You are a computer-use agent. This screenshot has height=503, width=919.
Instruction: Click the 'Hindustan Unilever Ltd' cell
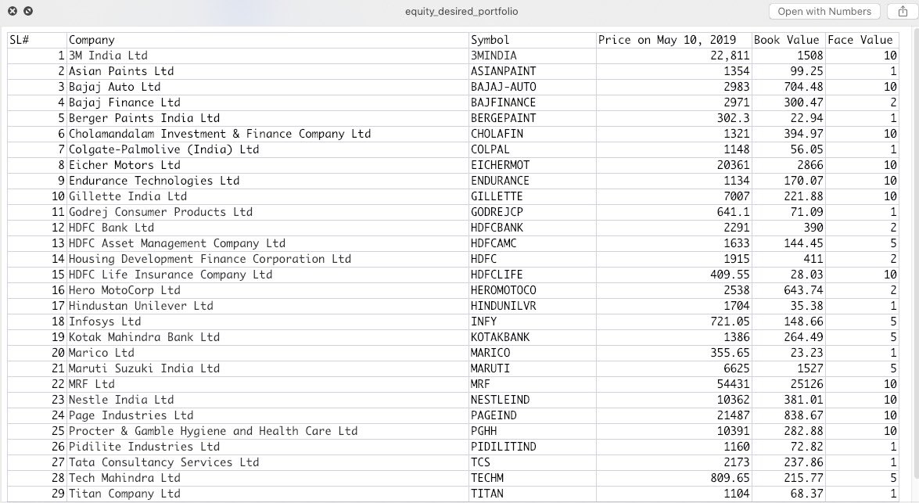267,306
